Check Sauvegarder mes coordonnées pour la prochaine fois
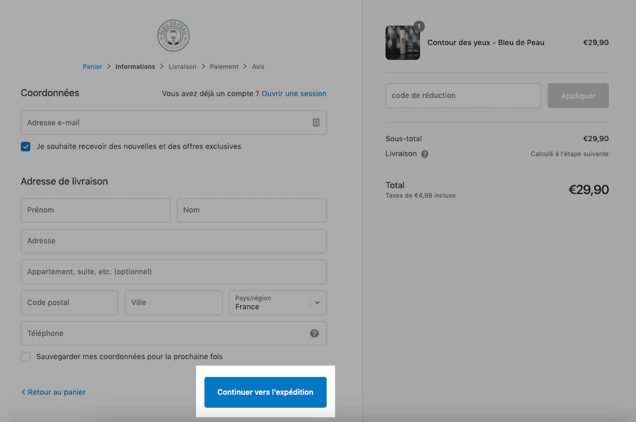The width and height of the screenshot is (636, 422). tap(25, 357)
